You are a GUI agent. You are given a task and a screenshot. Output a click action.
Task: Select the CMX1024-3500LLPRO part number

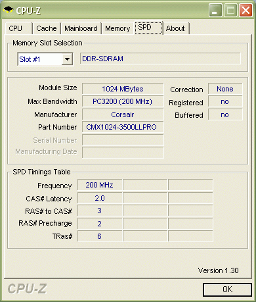pyautogui.click(x=123, y=127)
